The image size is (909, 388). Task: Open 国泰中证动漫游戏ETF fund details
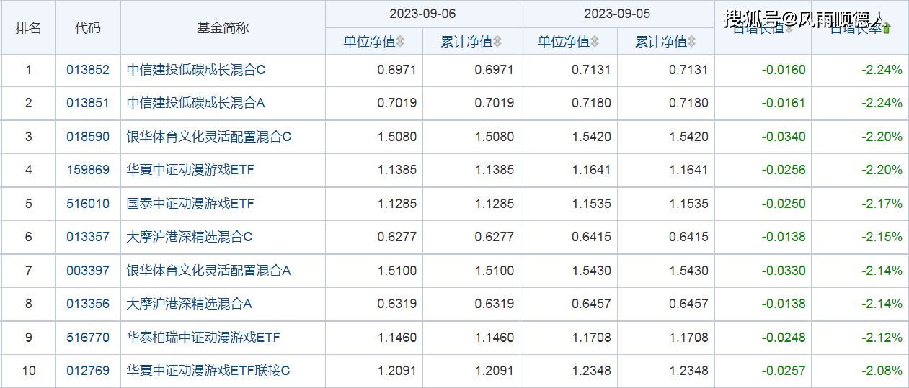(191, 204)
